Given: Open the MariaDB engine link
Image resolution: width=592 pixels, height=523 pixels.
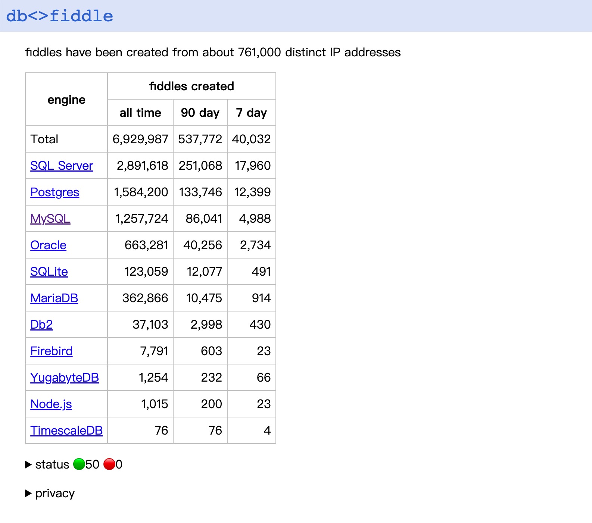Looking at the screenshot, I should click(54, 298).
